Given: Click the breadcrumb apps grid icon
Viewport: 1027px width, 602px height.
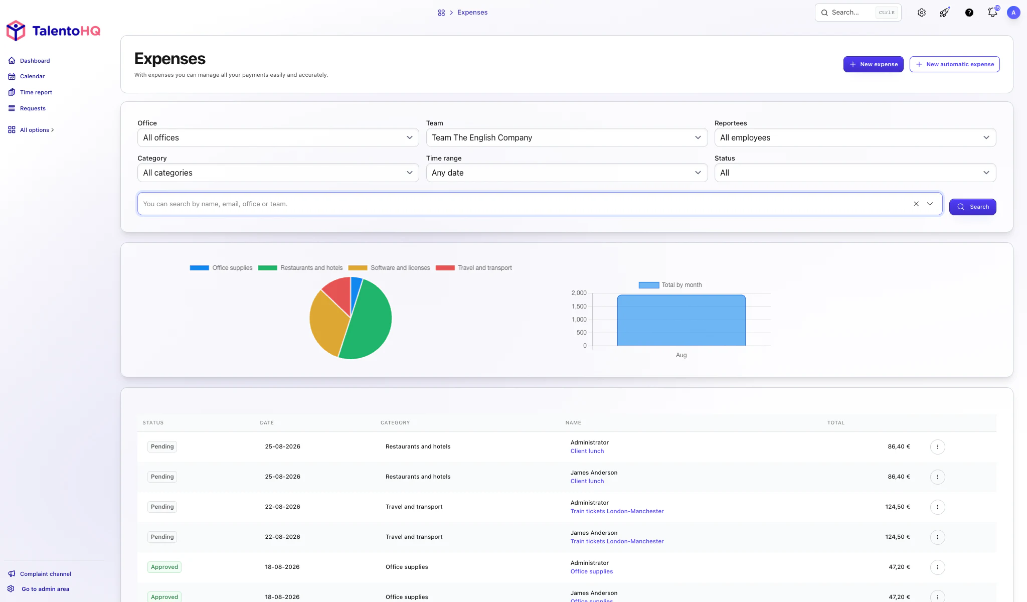Looking at the screenshot, I should tap(441, 13).
